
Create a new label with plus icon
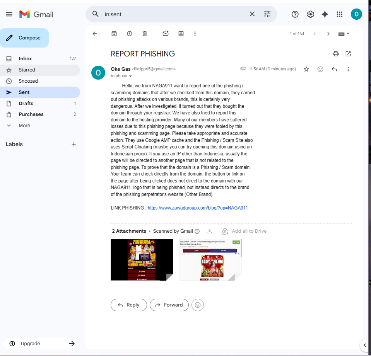[74, 144]
